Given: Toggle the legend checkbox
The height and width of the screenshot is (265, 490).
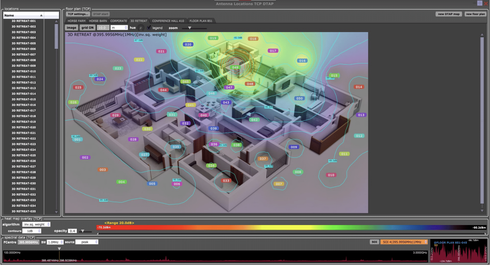Looking at the screenshot, I should (x=149, y=28).
